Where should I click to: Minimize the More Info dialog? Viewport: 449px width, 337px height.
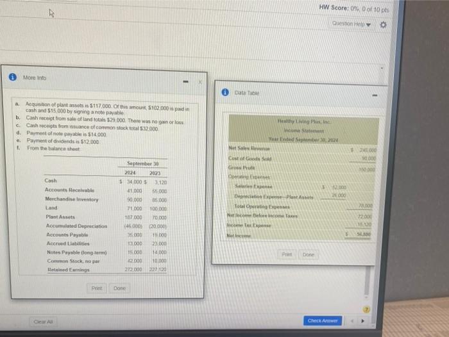coord(186,82)
